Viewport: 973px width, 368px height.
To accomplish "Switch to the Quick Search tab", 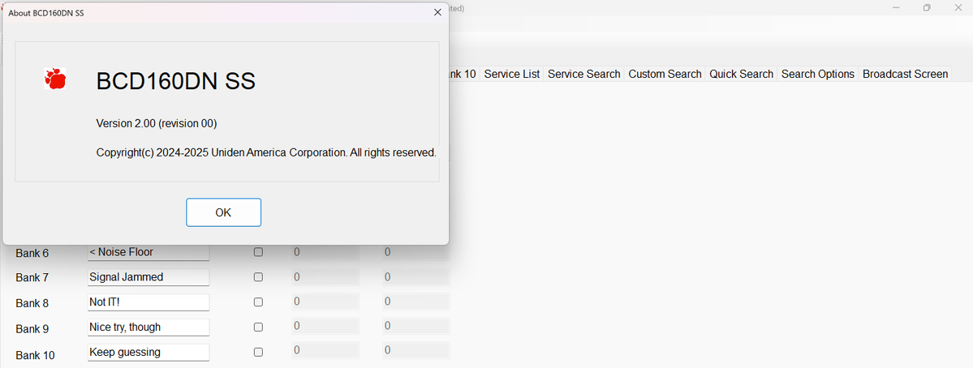I will (742, 74).
